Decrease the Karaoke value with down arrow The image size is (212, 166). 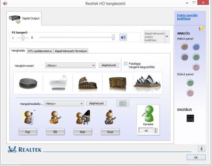pyautogui.click(x=156, y=132)
